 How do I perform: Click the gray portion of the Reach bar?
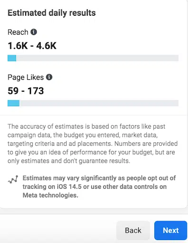click(97, 58)
